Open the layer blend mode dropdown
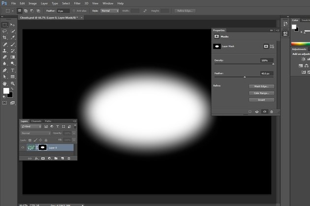This screenshot has height=206, width=310. point(35,133)
